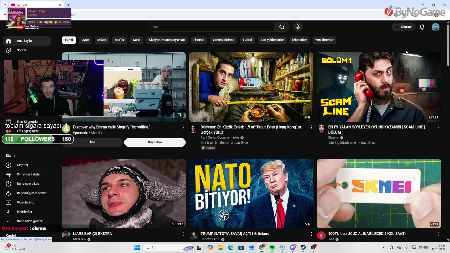Click video title 'TRUMP NATO'YA SAVAŞ AÇTI | Grönland'

(x=235, y=234)
